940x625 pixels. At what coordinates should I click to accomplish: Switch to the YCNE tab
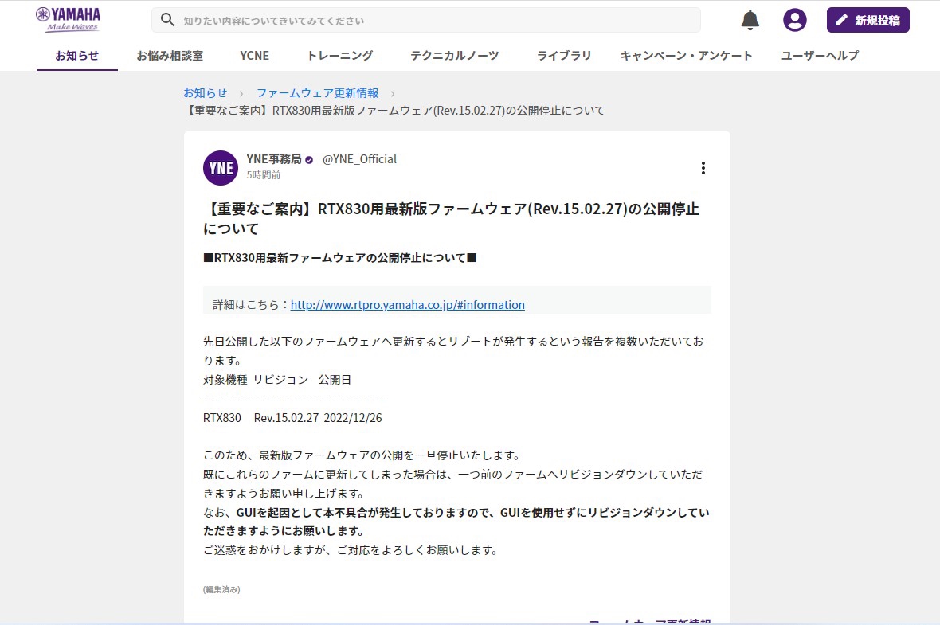255,56
